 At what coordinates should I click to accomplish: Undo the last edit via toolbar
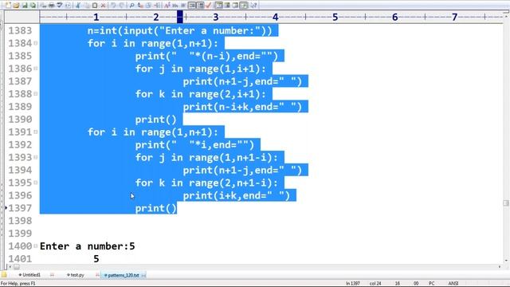113,6
